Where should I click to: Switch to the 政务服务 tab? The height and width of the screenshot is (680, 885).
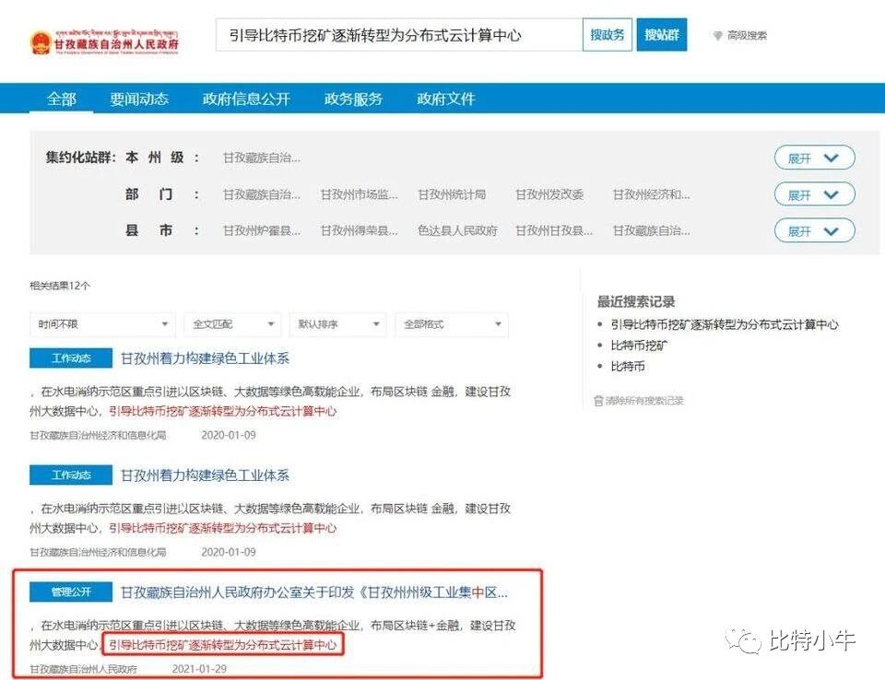pos(354,100)
